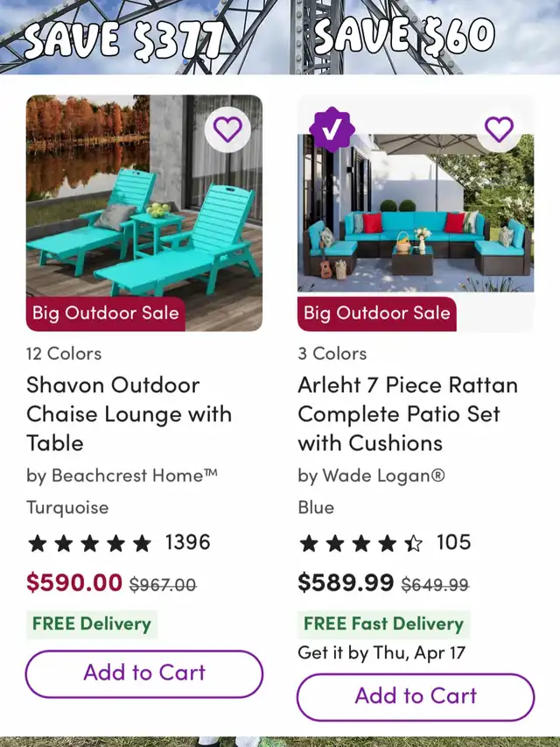This screenshot has width=560, height=747.
Task: View the 12 Colors options
Action: coord(64,354)
